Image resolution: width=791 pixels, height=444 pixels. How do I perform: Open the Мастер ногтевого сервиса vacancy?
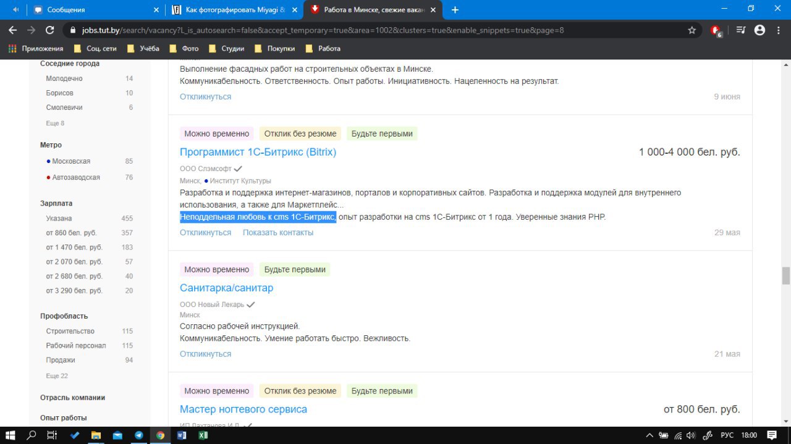(243, 409)
